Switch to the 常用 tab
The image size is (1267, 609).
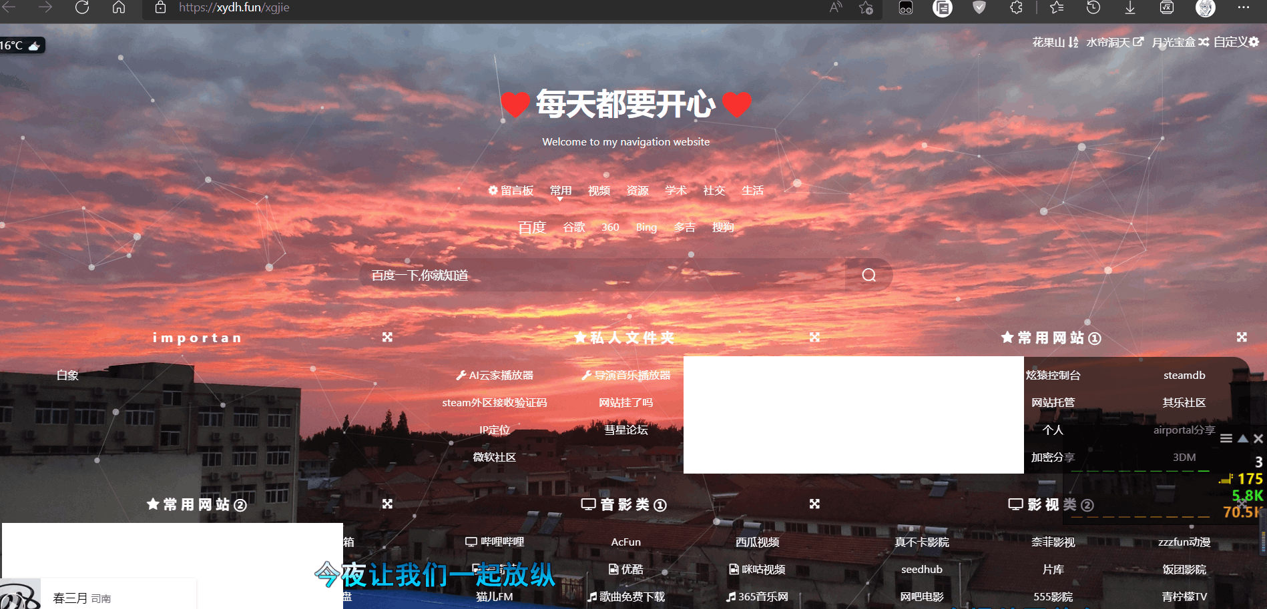[561, 191]
